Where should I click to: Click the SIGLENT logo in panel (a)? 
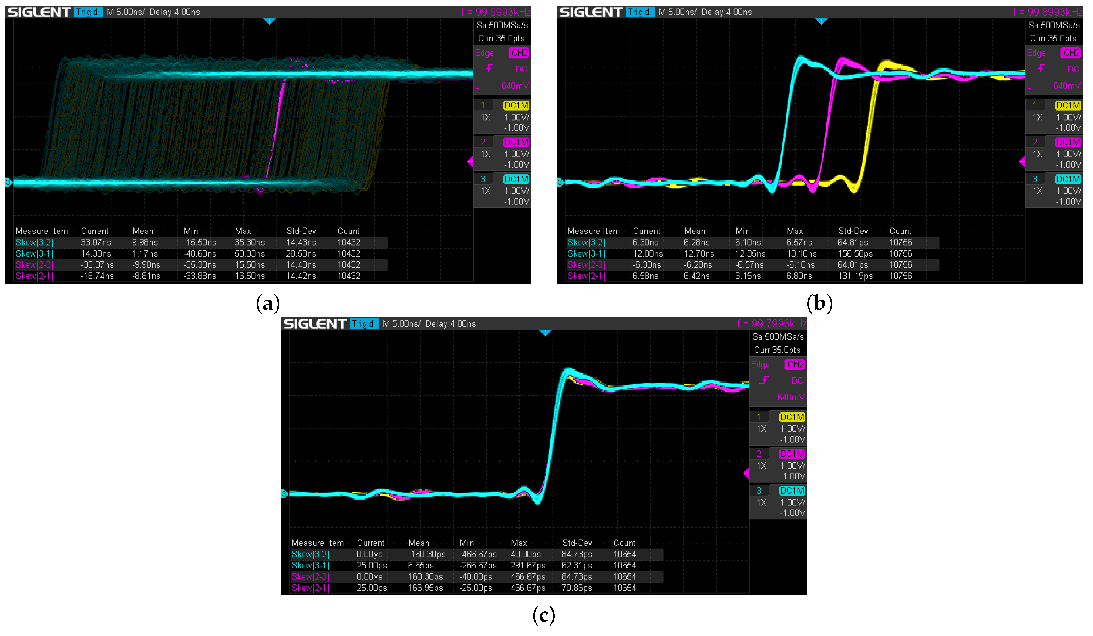coord(39,12)
